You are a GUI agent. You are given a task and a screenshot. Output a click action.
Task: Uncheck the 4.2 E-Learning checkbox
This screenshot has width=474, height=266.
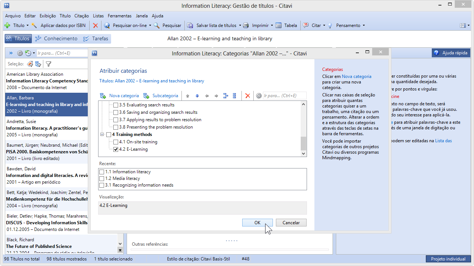coord(116,149)
